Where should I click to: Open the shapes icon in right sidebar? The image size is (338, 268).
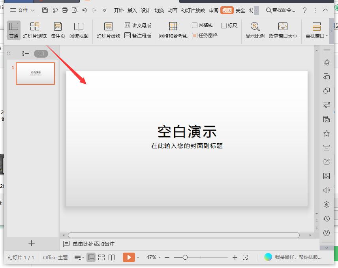pyautogui.click(x=327, y=90)
